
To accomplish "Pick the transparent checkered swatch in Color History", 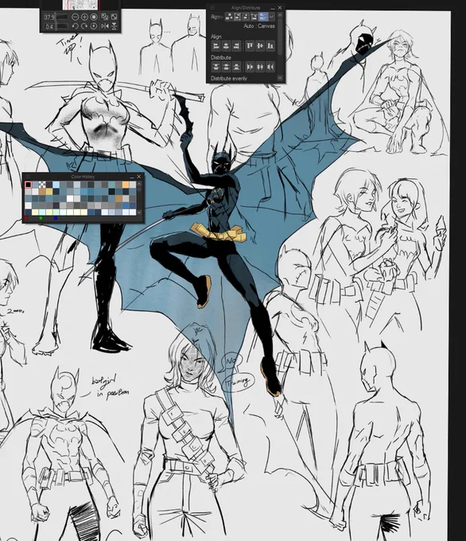I will point(42,185).
